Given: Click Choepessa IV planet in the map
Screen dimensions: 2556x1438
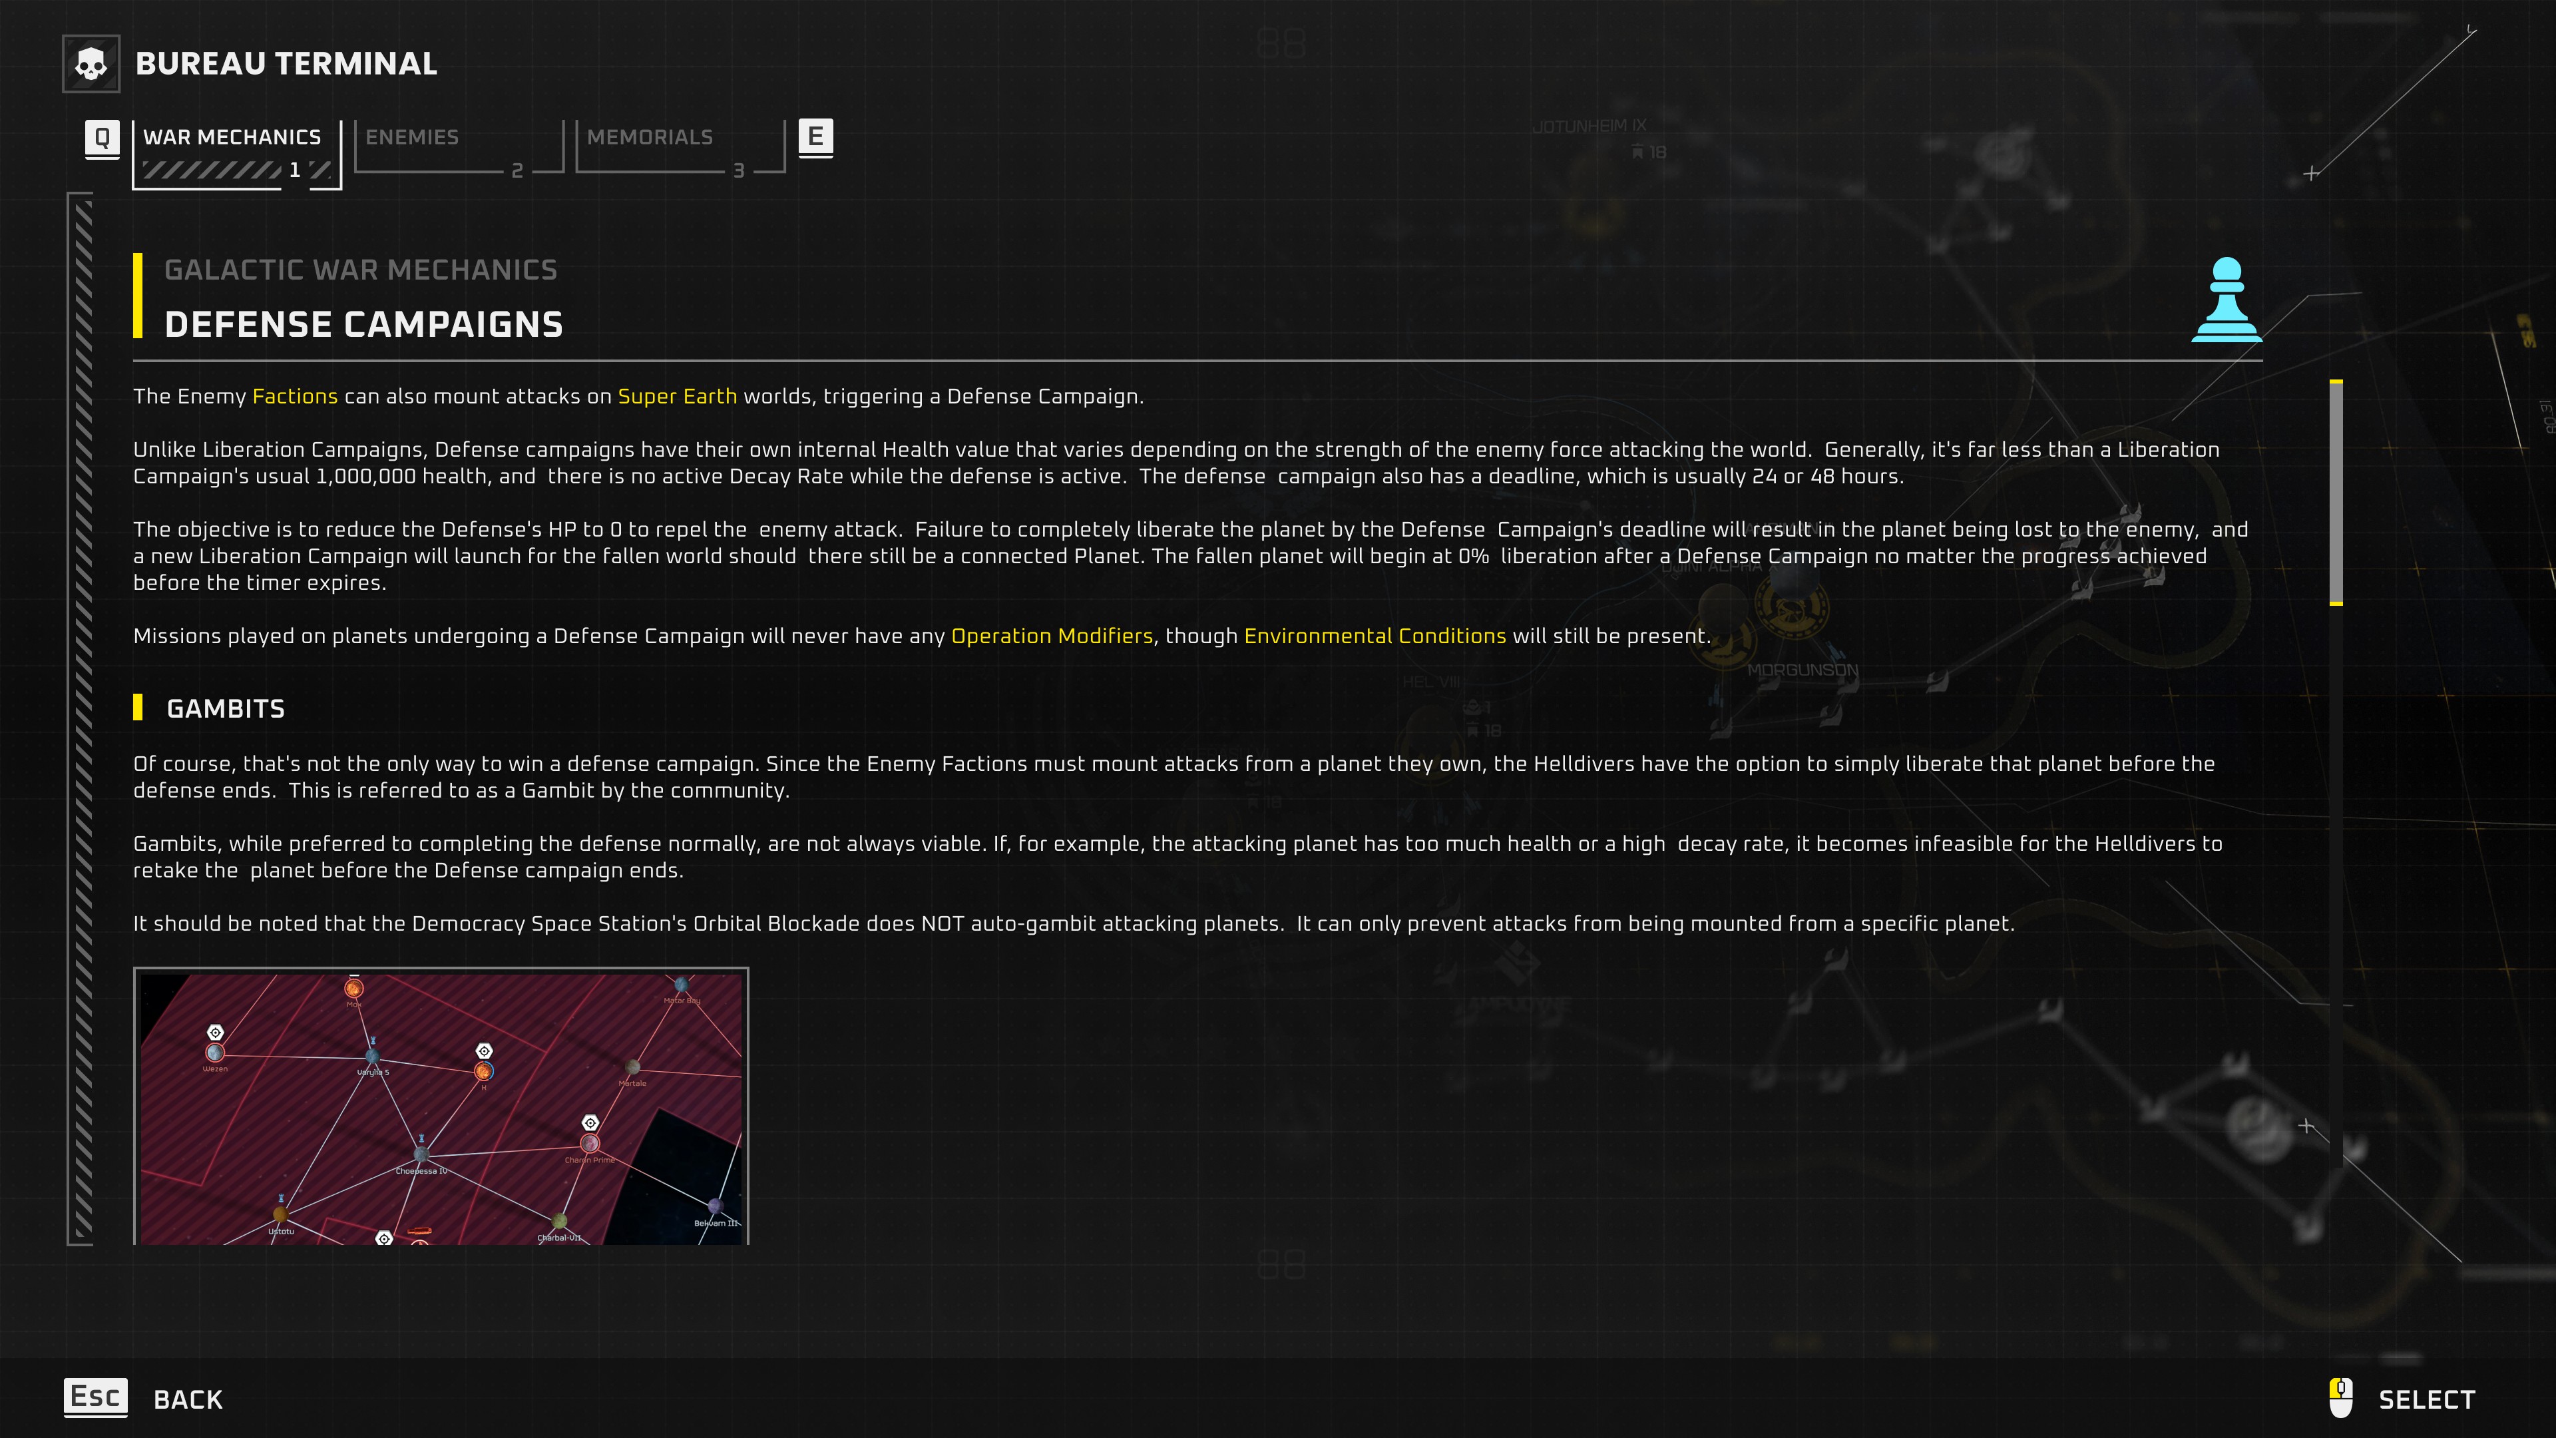Looking at the screenshot, I should pyautogui.click(x=421, y=1155).
